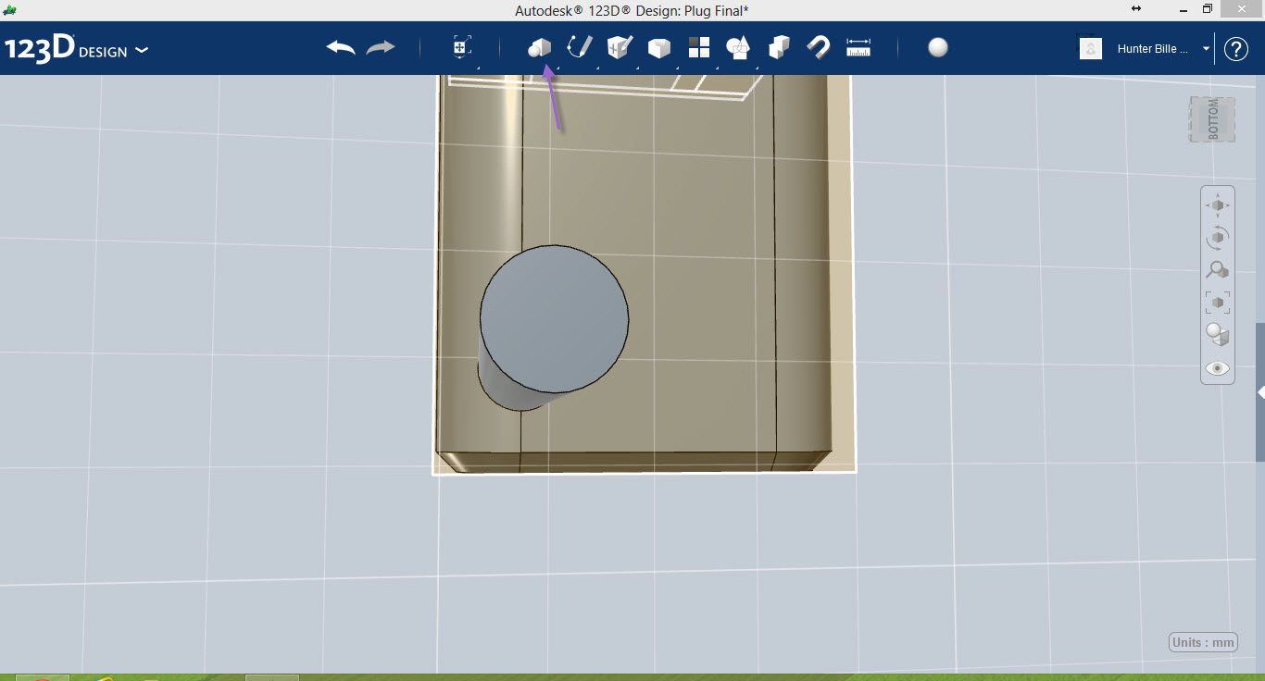1265x681 pixels.
Task: Open the Pattern tool menu
Action: pyautogui.click(x=699, y=48)
